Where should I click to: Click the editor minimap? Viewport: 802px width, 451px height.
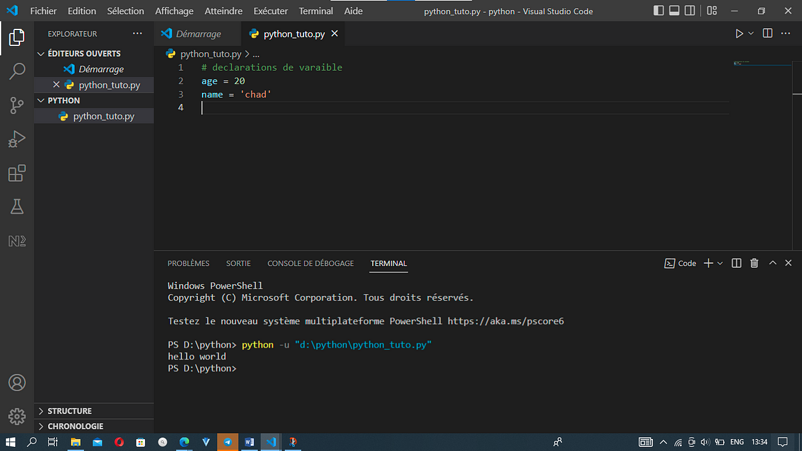pyautogui.click(x=762, y=63)
